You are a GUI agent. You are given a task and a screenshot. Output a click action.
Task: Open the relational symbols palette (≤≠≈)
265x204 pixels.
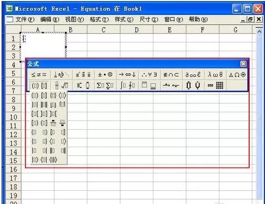coord(39,75)
